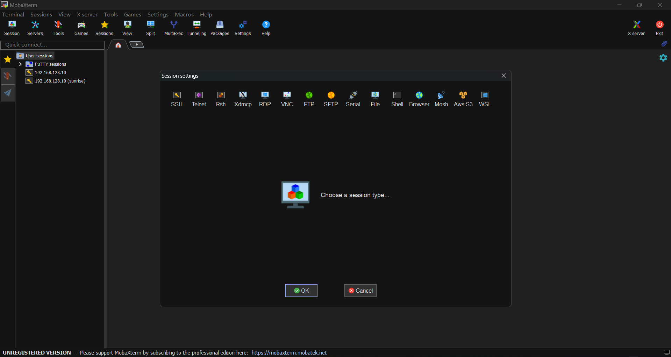Select the Serial session type

point(353,99)
